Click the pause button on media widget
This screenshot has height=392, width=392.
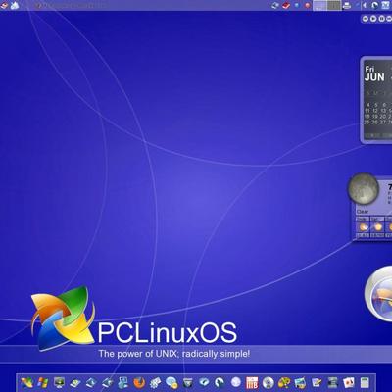(x=381, y=19)
